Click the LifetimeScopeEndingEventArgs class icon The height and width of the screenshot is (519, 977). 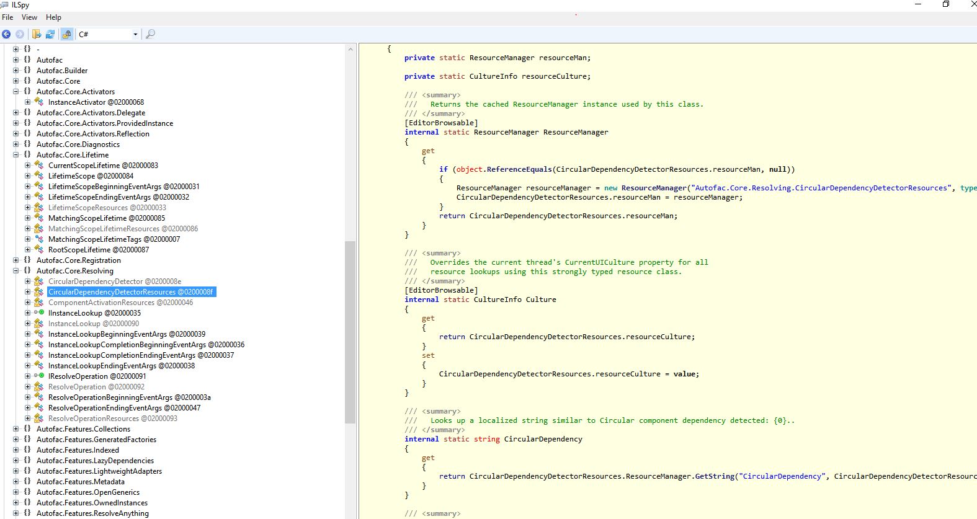(x=39, y=197)
